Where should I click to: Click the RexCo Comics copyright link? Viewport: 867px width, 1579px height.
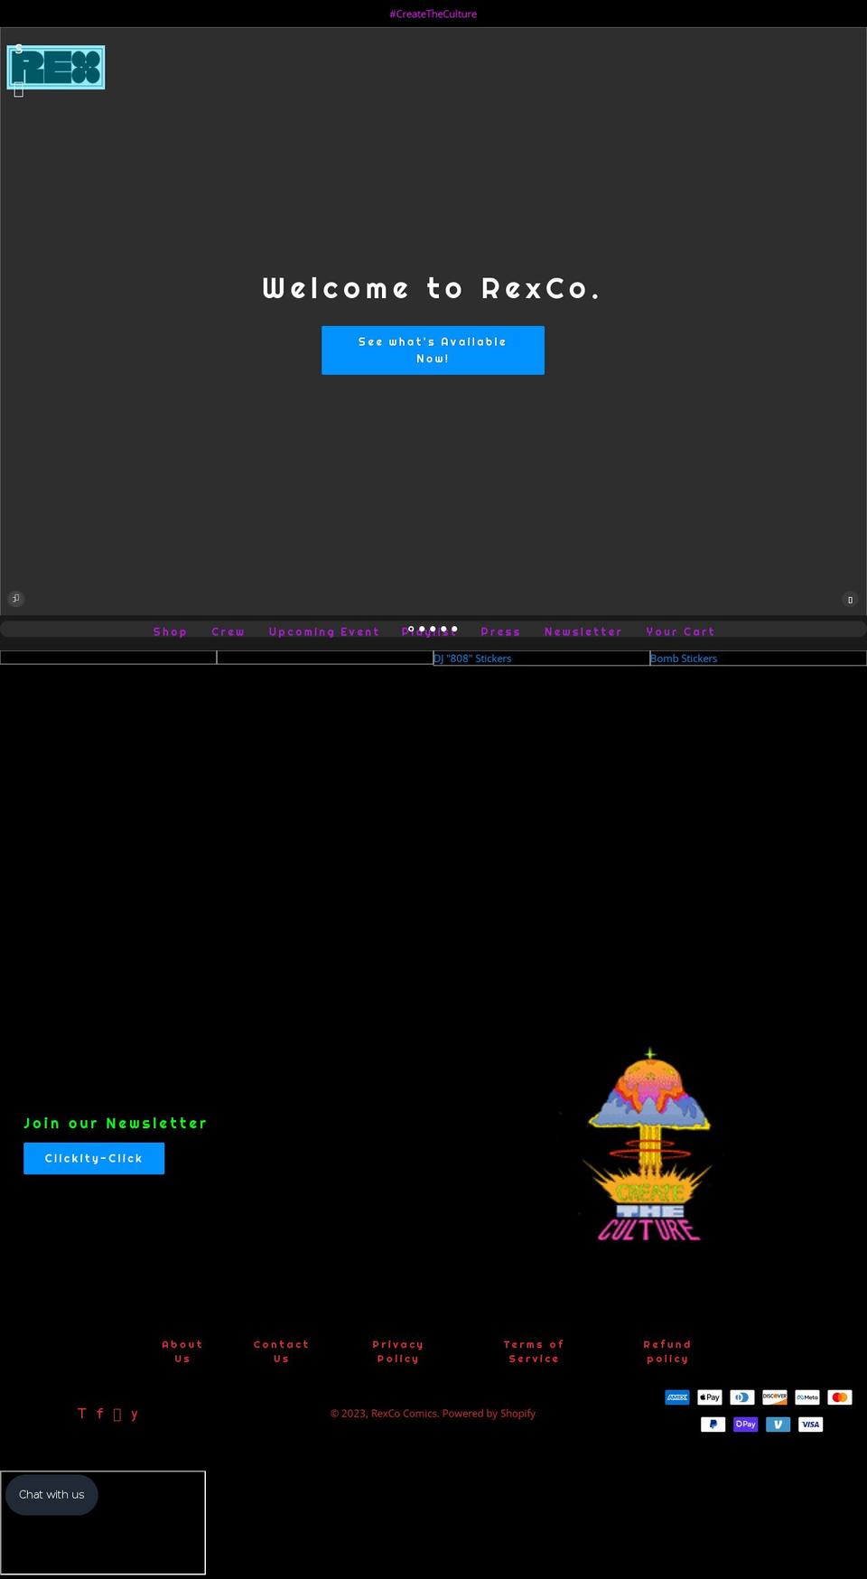405,1414
